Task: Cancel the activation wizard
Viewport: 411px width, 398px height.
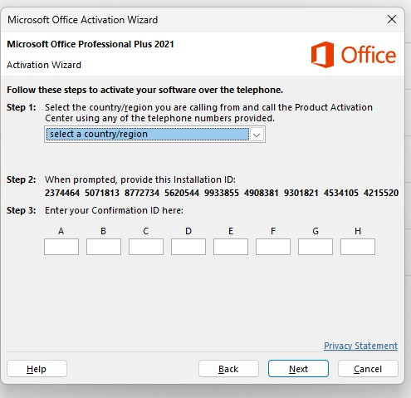Action: [368, 369]
